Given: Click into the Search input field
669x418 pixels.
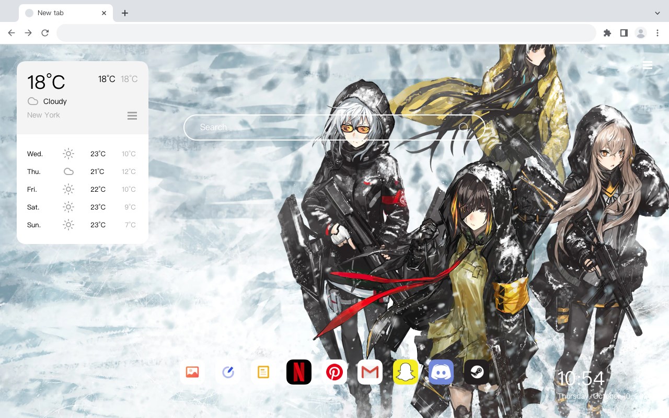Looking at the screenshot, I should click(334, 127).
